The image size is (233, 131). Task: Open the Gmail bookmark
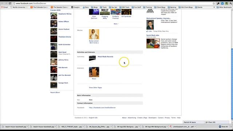[x=4, y=7]
